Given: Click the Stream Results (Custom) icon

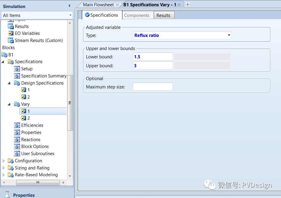Looking at the screenshot, I should pyautogui.click(x=10, y=40).
